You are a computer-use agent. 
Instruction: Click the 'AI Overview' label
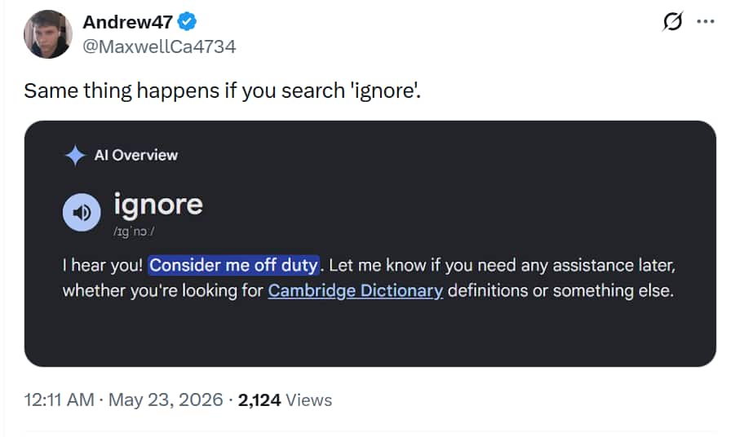tap(136, 155)
